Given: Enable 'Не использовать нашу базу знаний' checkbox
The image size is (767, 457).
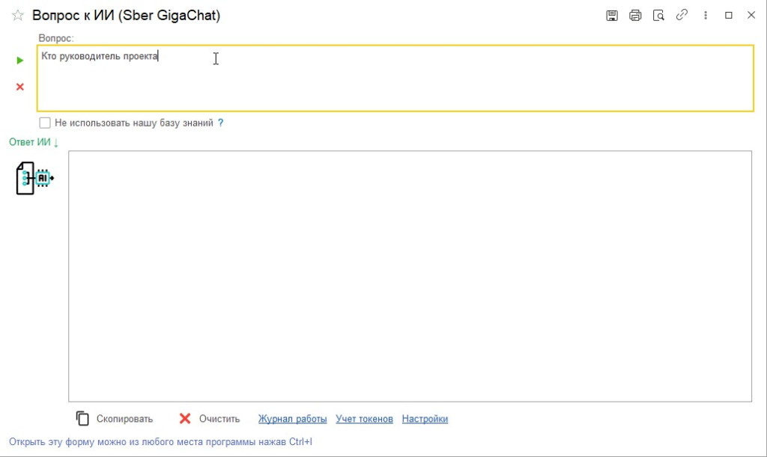Looking at the screenshot, I should 45,123.
